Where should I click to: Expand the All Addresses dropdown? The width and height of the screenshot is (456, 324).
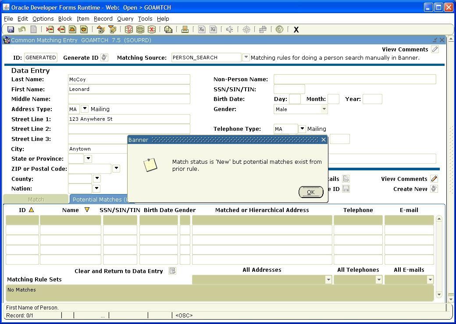pos(328,280)
